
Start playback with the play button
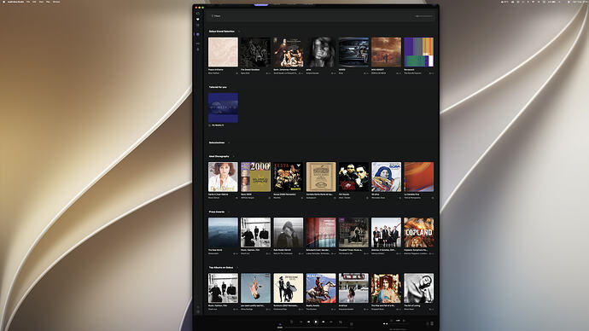[x=316, y=322]
